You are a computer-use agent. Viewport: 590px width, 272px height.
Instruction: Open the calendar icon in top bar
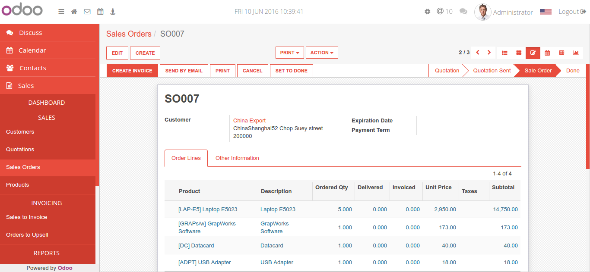[x=100, y=12]
